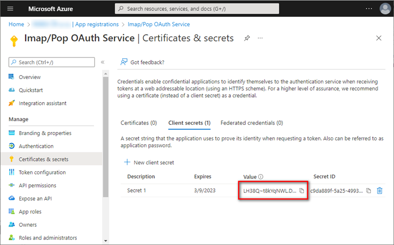Viewport: 394px width, 245px height.
Task: Click New client secret button
Action: pos(149,163)
